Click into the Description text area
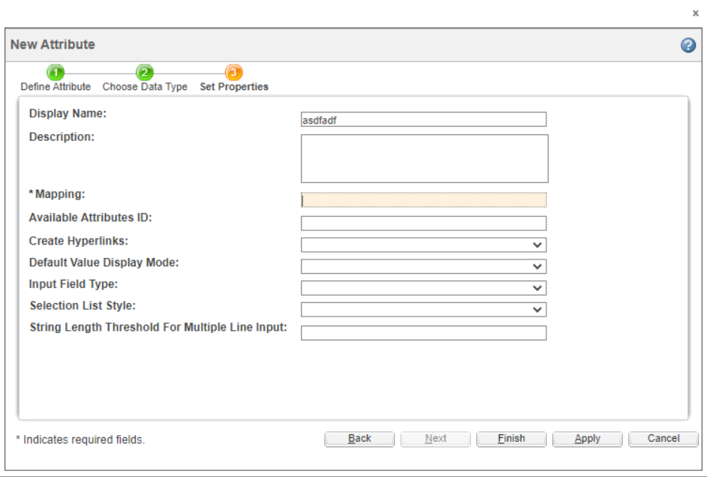Image resolution: width=707 pixels, height=477 pixels. click(x=425, y=158)
